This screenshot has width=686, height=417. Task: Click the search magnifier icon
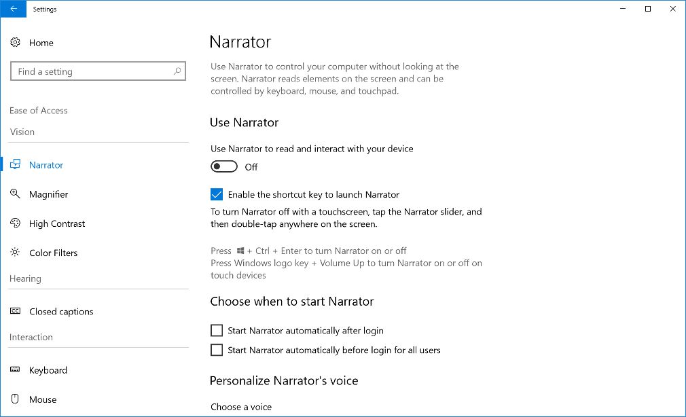click(178, 71)
